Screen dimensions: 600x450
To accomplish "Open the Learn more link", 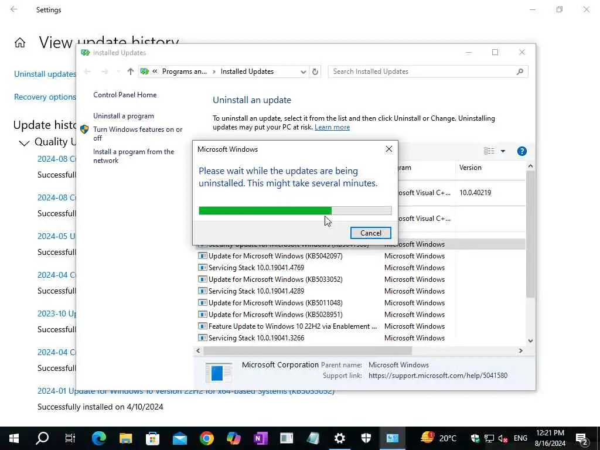I will tap(332, 127).
